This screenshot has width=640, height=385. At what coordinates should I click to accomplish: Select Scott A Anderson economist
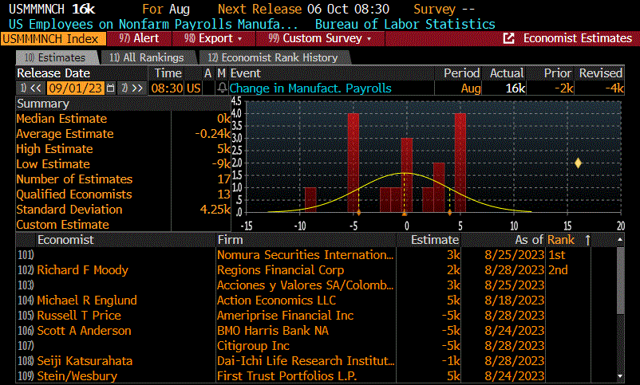click(x=84, y=330)
